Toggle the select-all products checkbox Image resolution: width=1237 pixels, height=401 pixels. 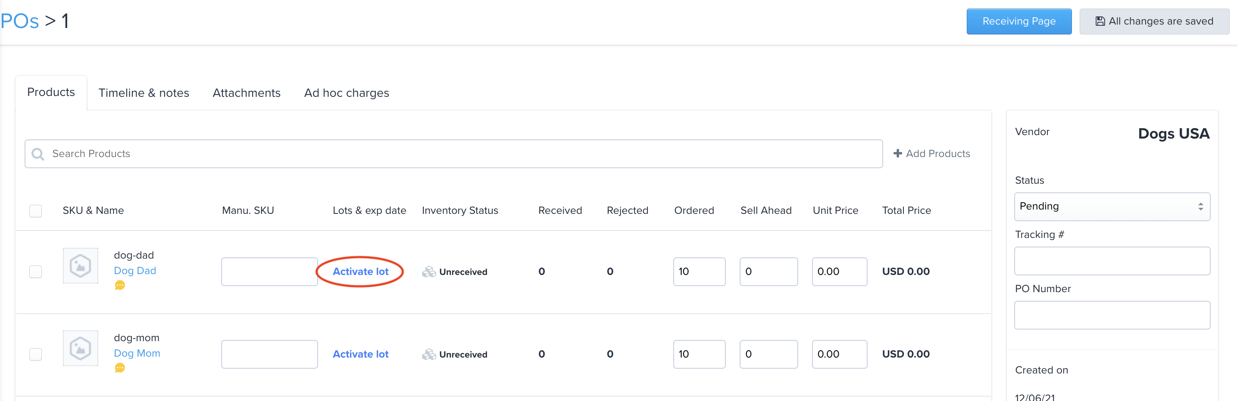point(35,211)
